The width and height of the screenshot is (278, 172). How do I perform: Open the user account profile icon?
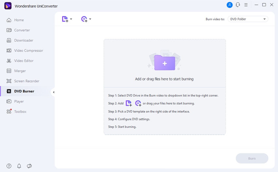(x=230, y=5)
